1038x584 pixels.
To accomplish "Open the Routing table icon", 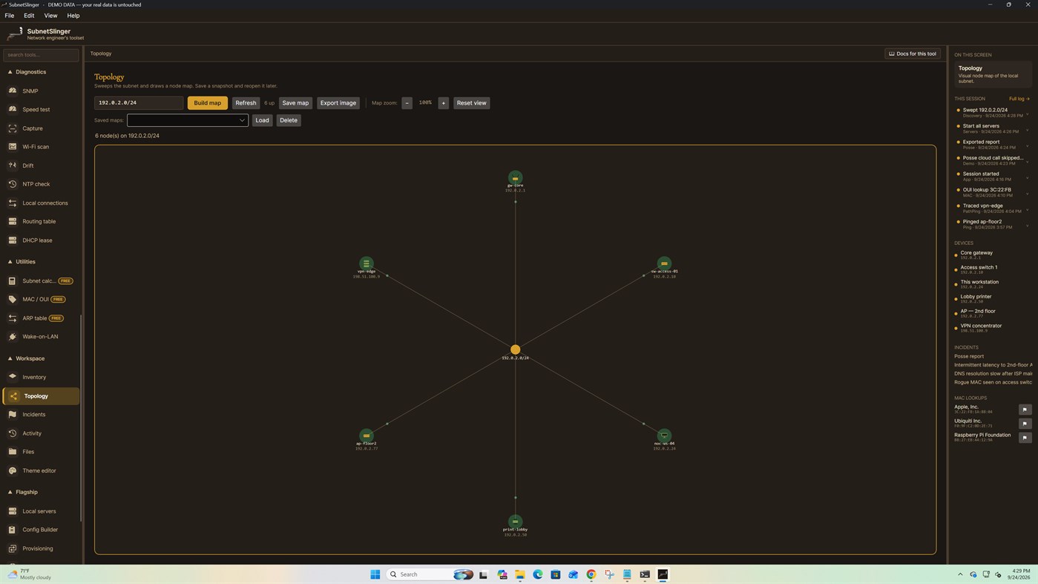I will 13,221.
